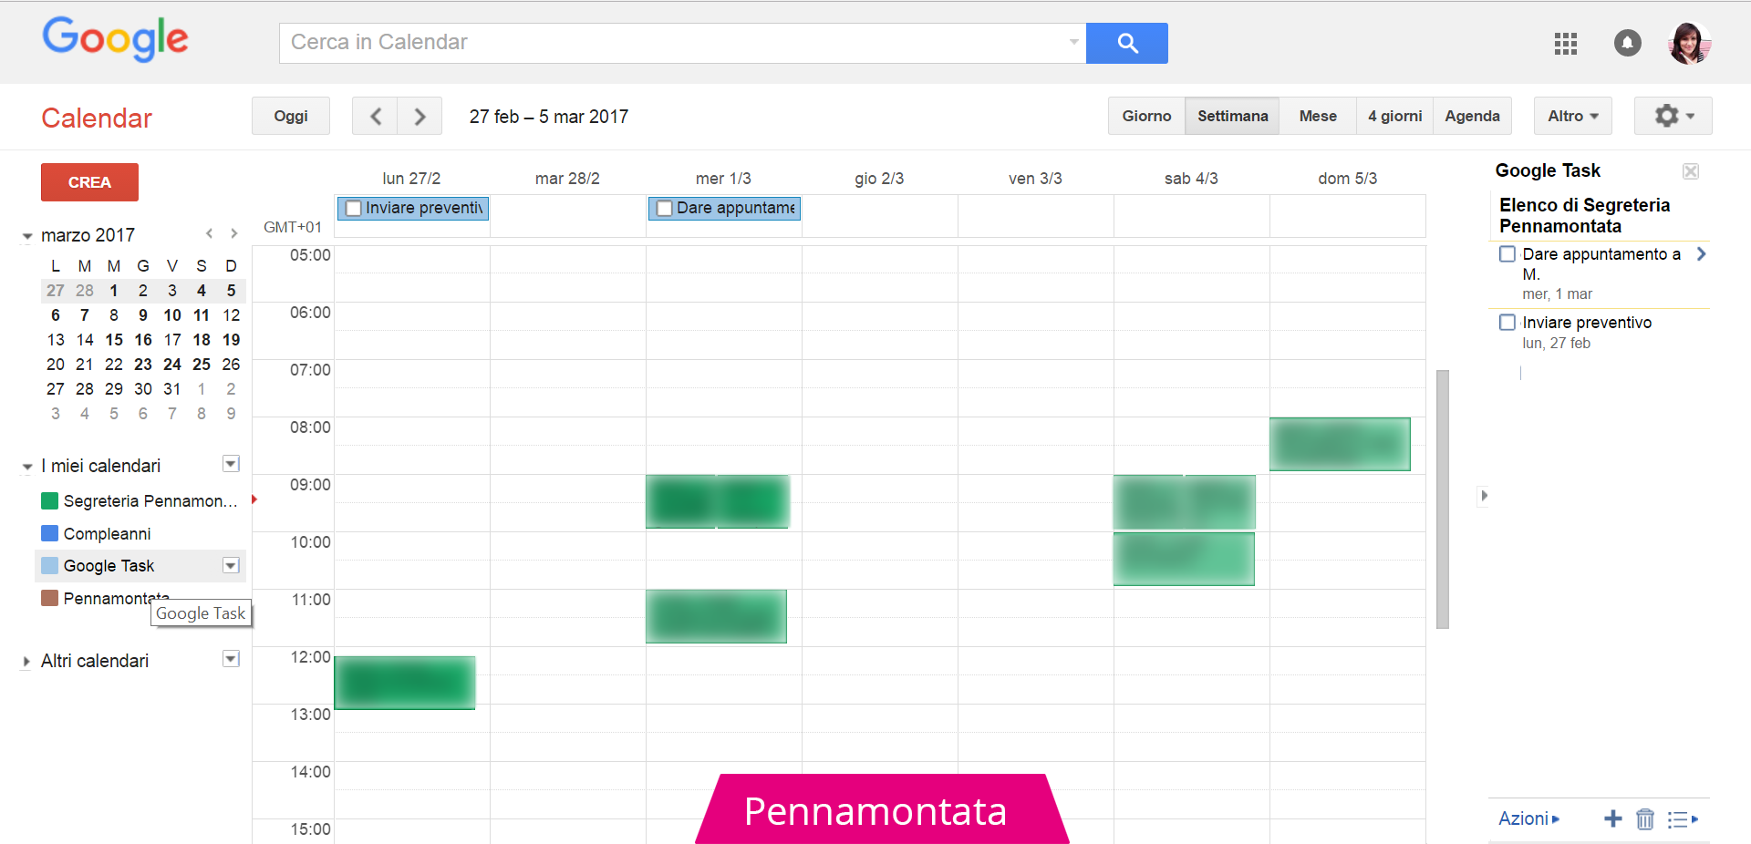Click the notifications bell icon

click(x=1627, y=43)
